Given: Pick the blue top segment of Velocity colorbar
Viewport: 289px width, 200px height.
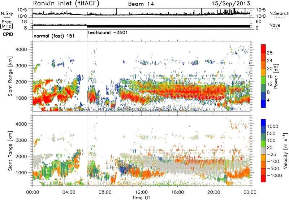Looking at the screenshot, I should pyautogui.click(x=263, y=123).
